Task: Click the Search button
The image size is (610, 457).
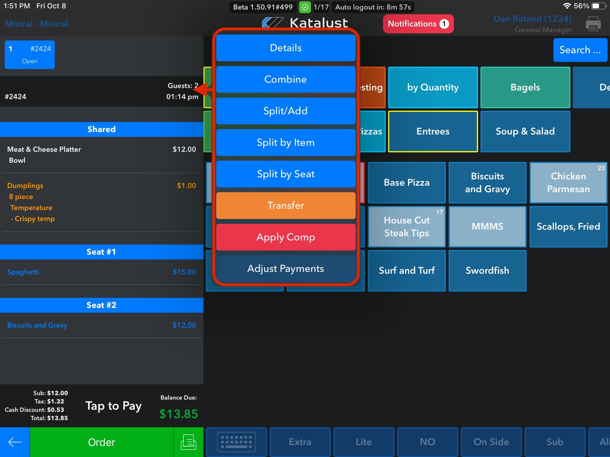Action: coord(580,50)
